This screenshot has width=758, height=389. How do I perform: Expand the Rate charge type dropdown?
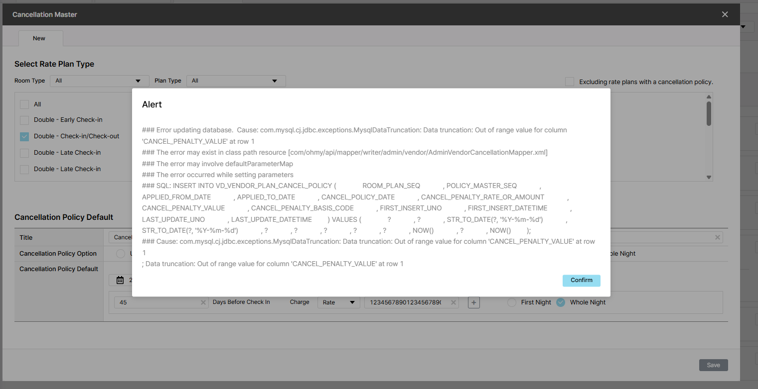(x=339, y=302)
